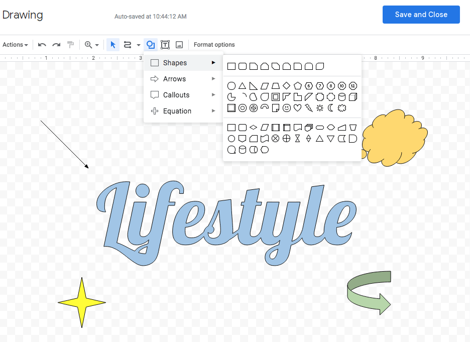This screenshot has width=470, height=342.
Task: Click the Undo arrow in the toolbar
Action: coord(42,45)
